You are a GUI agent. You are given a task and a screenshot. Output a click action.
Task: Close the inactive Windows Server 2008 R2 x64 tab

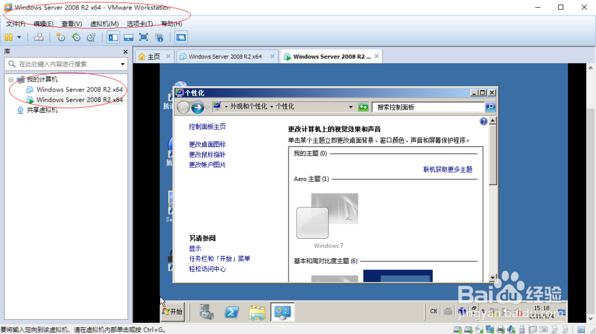[x=272, y=56]
